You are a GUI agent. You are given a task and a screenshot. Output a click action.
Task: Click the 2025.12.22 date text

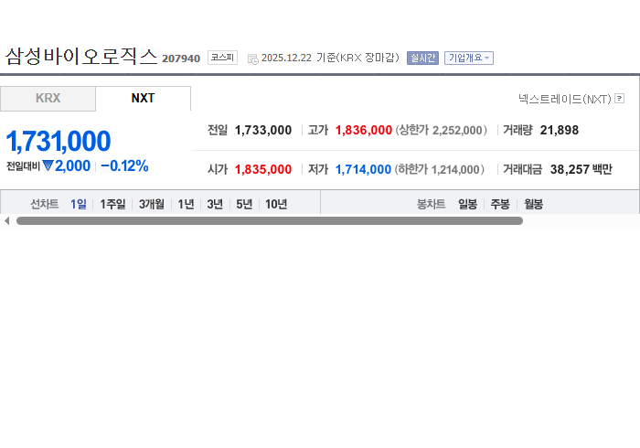[286, 58]
